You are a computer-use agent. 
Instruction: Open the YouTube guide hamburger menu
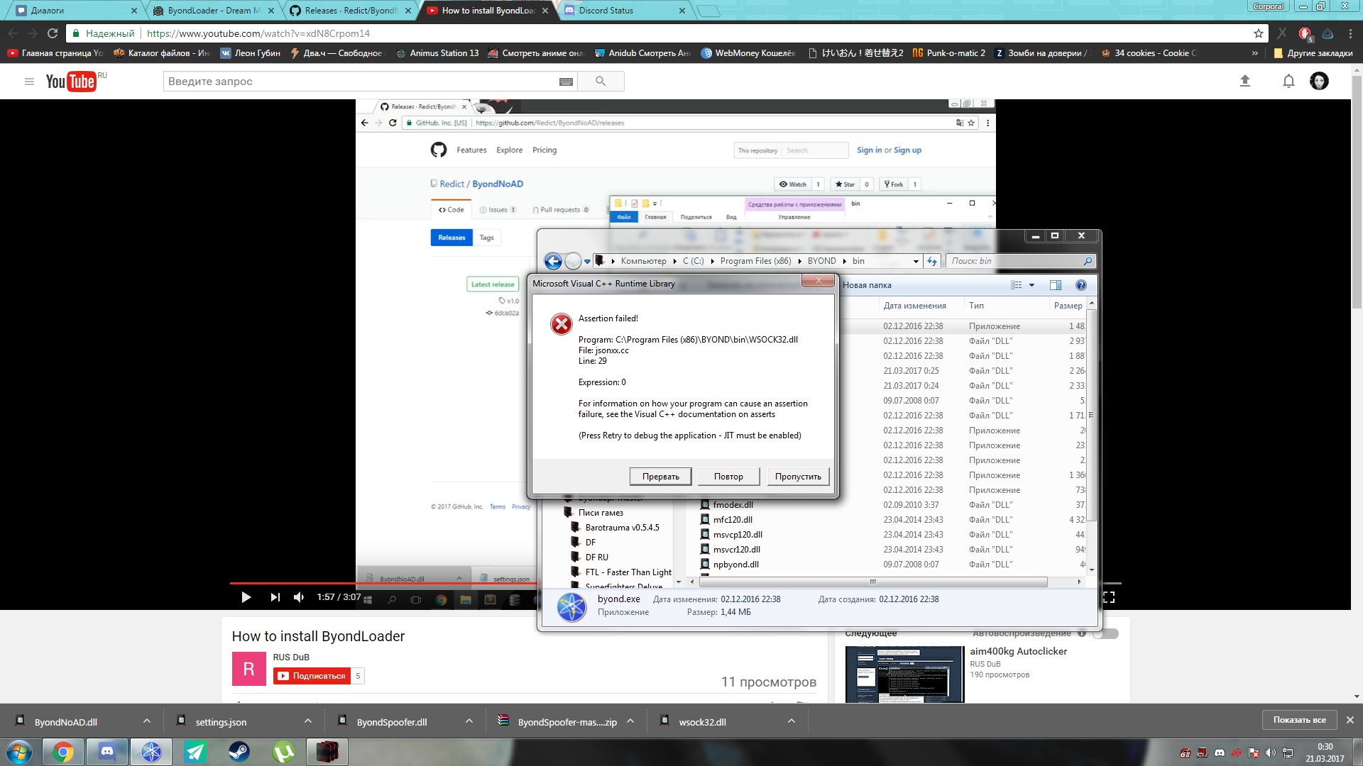click(x=29, y=82)
